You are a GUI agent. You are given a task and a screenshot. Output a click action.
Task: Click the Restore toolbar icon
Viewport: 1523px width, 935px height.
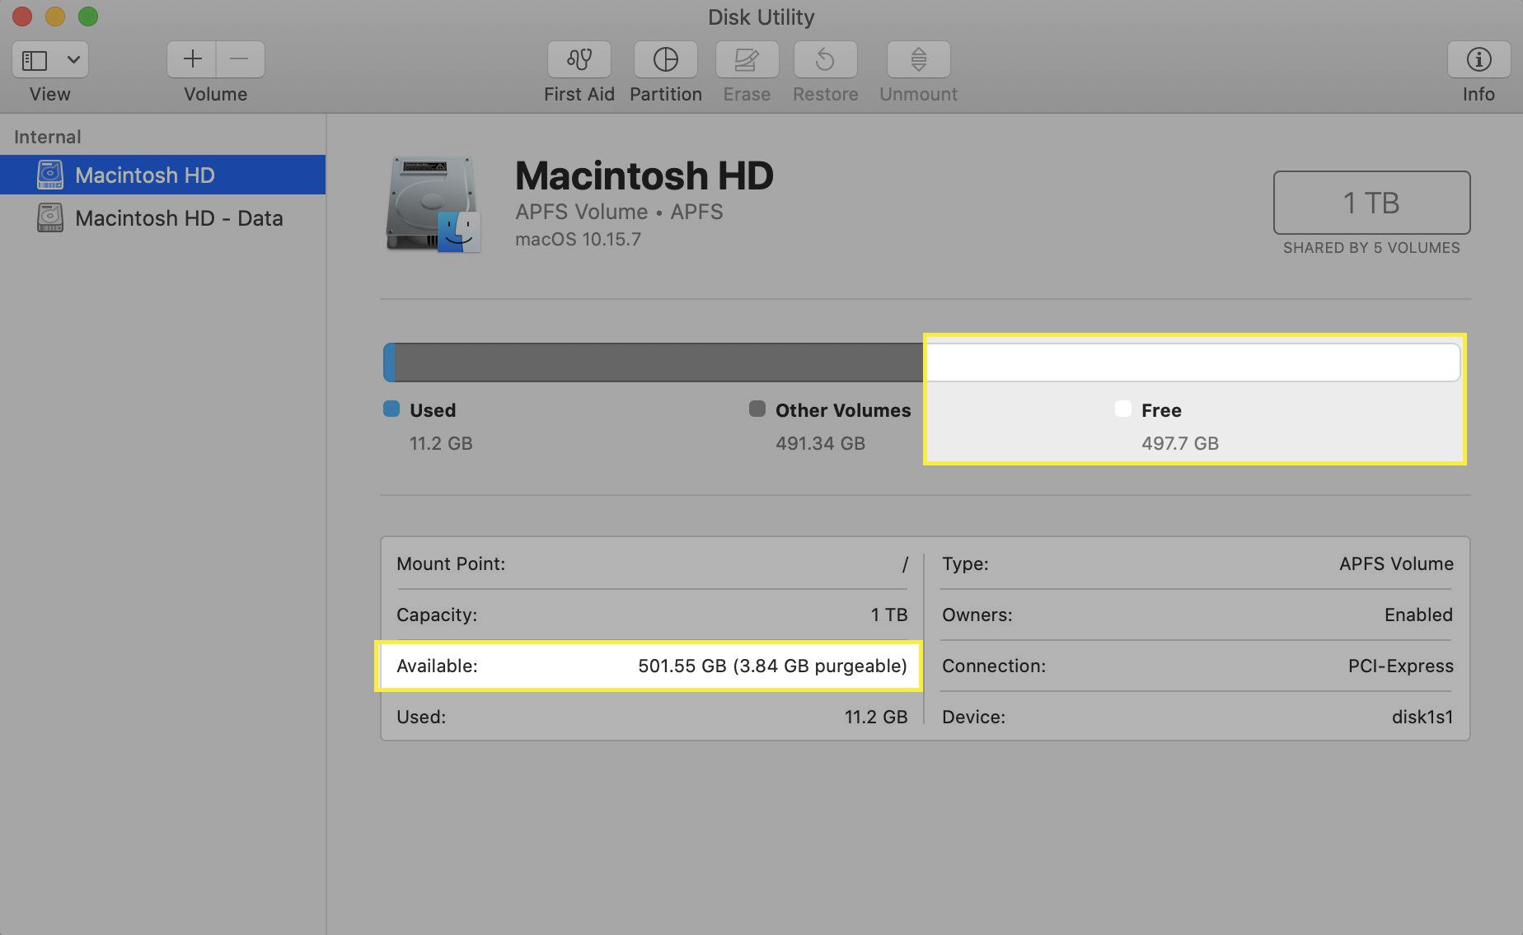coord(825,59)
